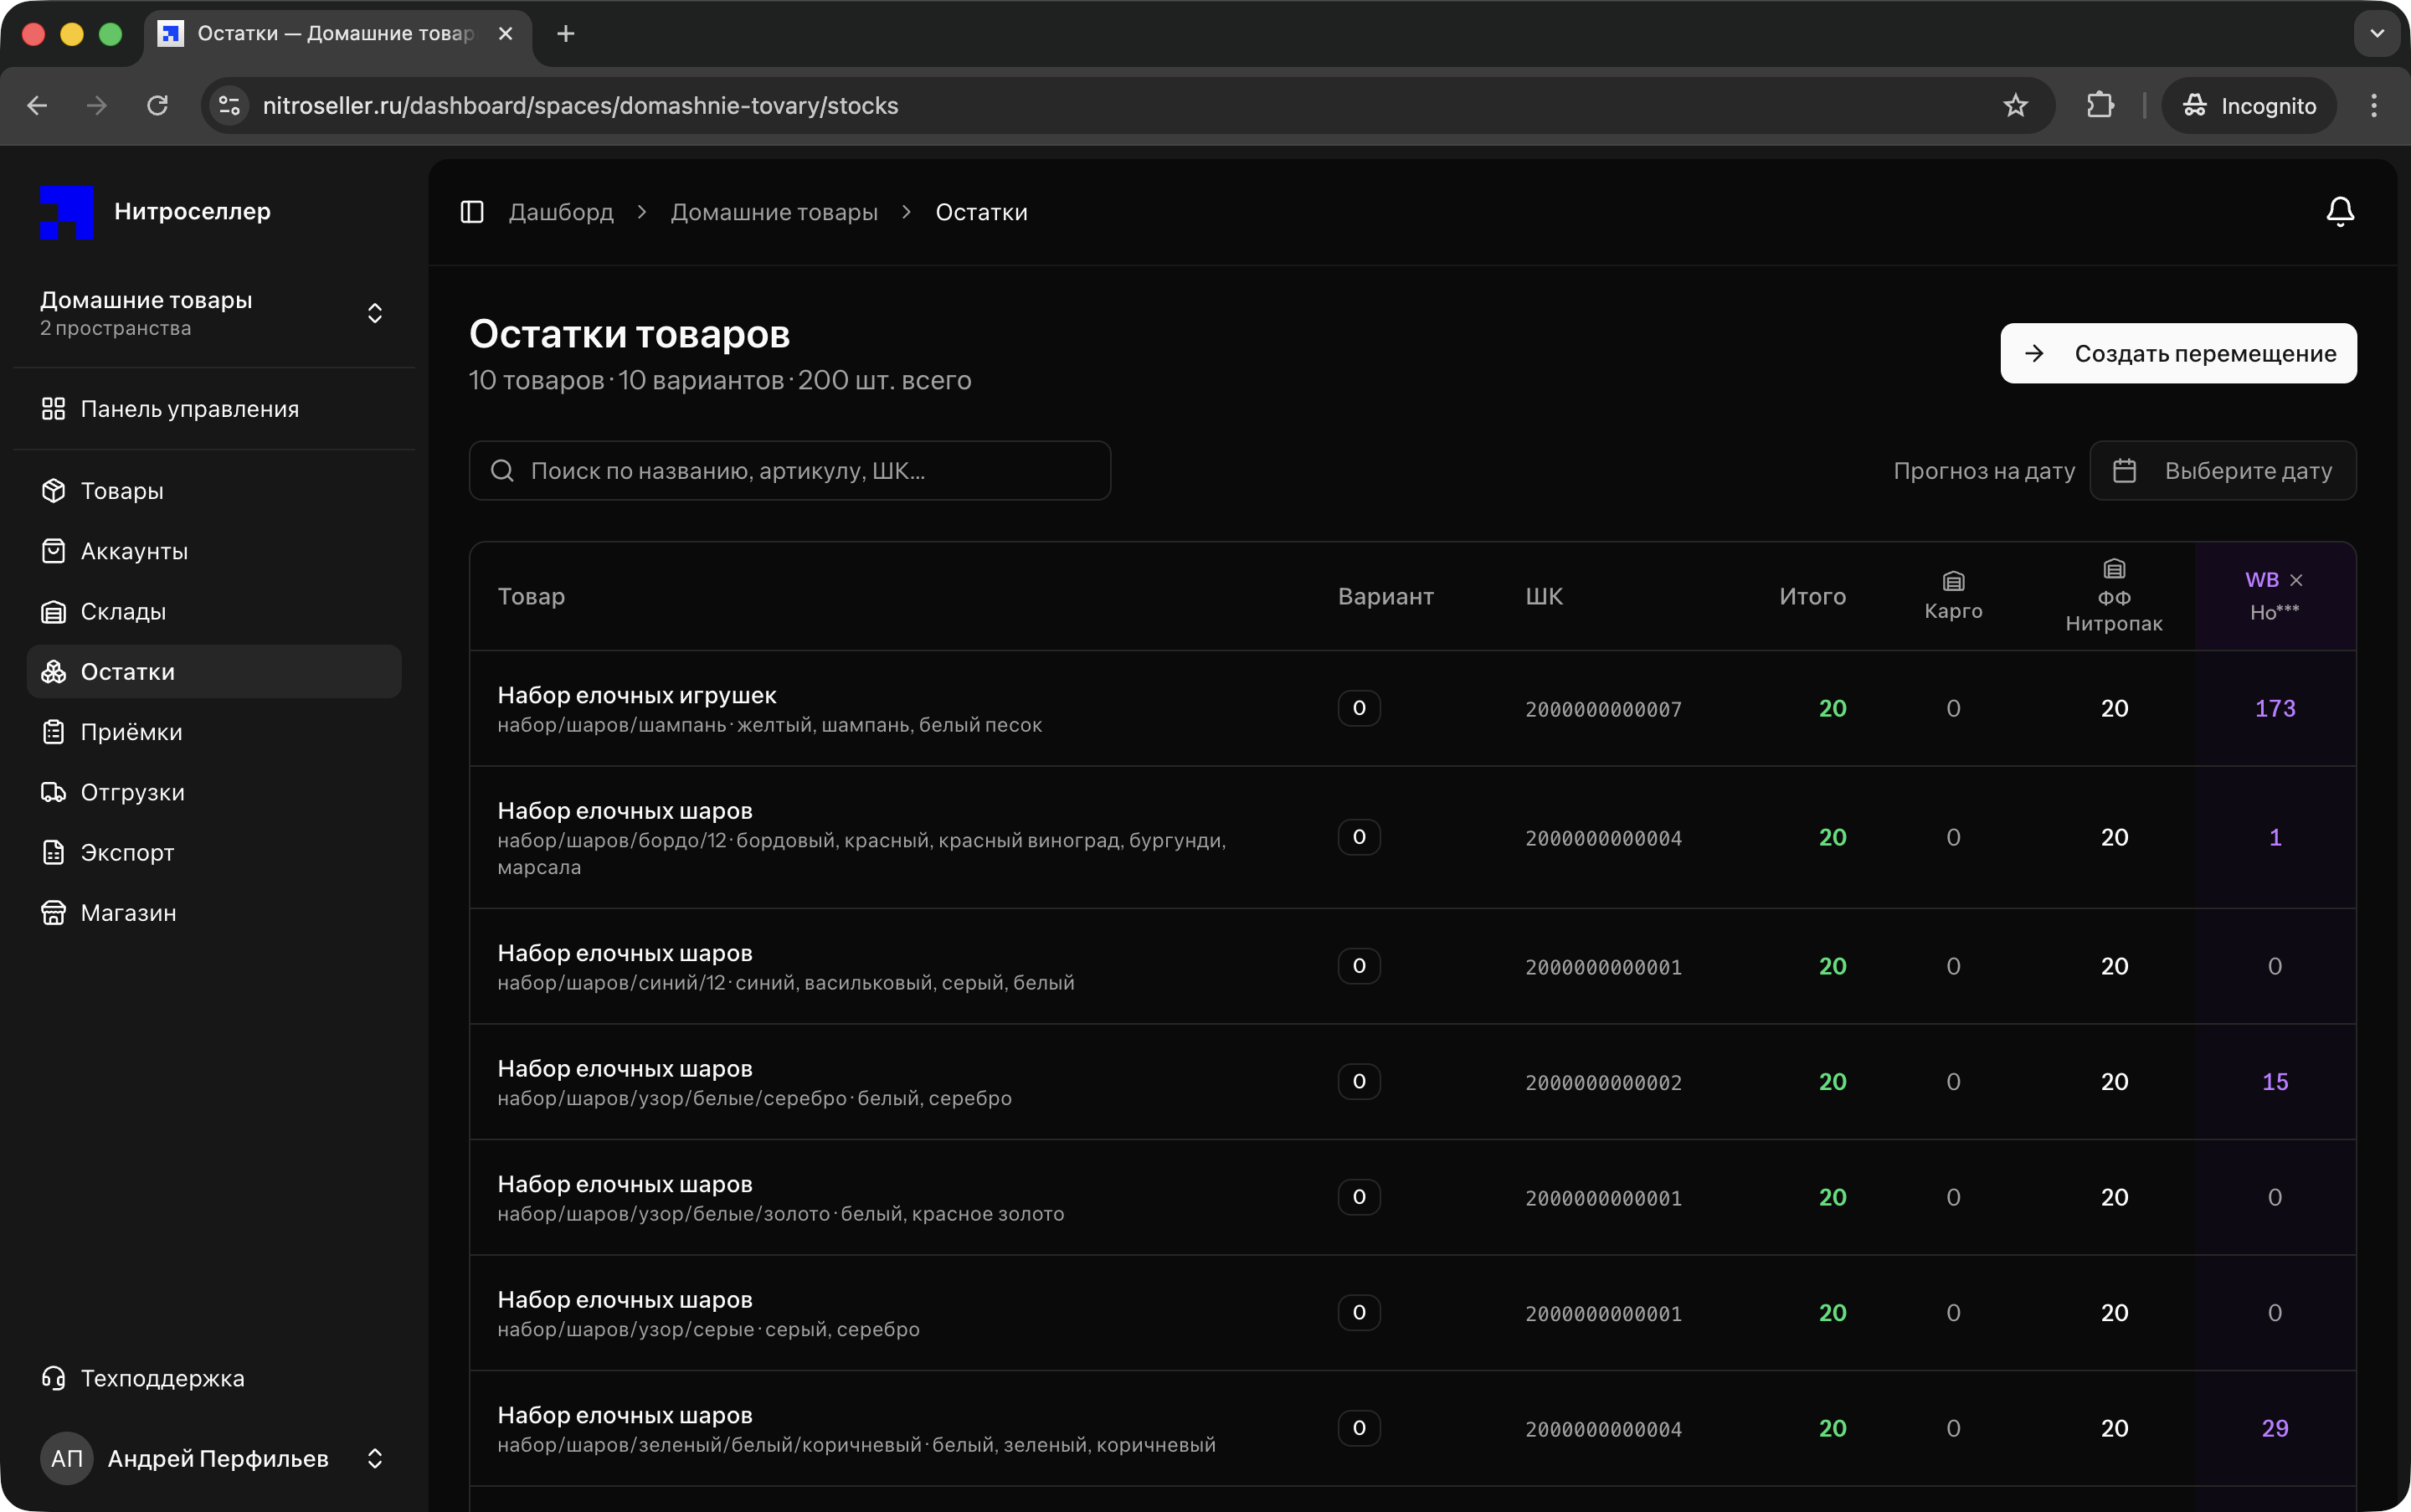Focus the product search field
Image resolution: width=2411 pixels, height=1512 pixels.
click(790, 471)
